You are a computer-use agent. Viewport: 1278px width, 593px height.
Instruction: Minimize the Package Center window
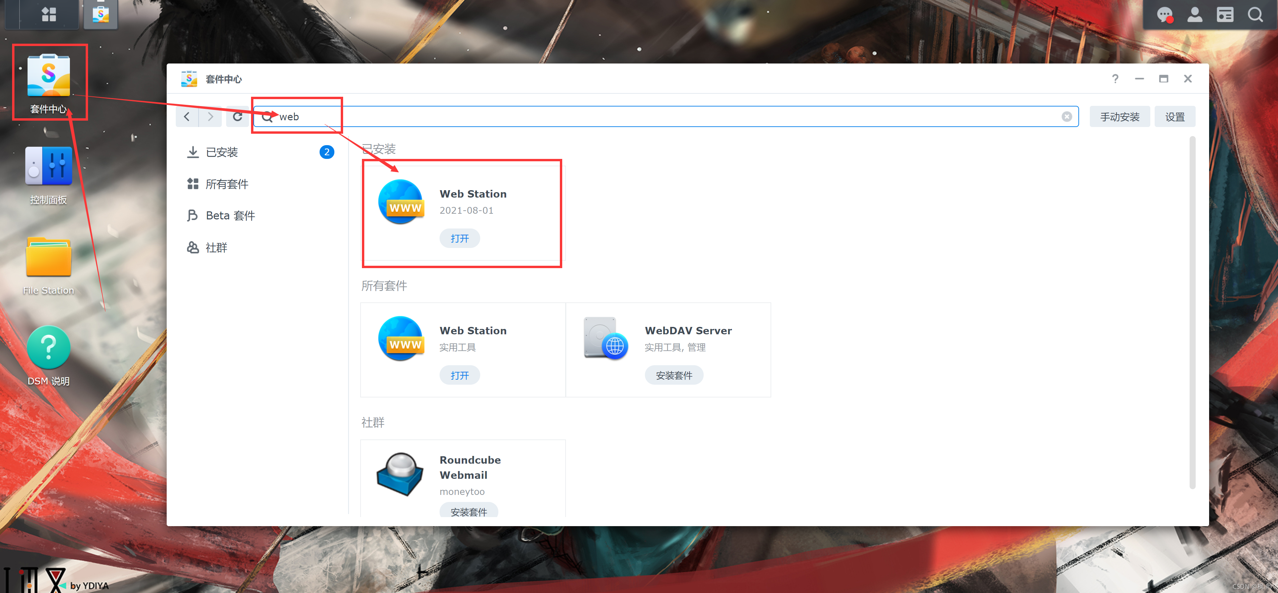pos(1140,79)
